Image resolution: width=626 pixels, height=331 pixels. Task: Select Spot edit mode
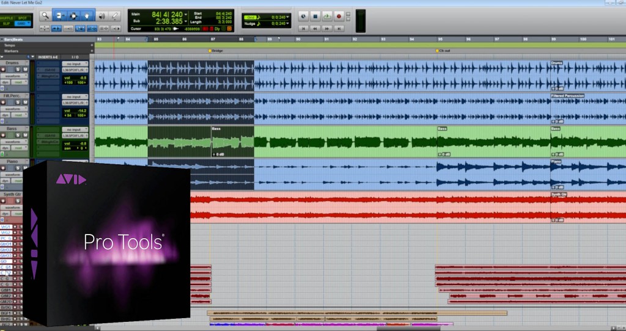coord(23,18)
